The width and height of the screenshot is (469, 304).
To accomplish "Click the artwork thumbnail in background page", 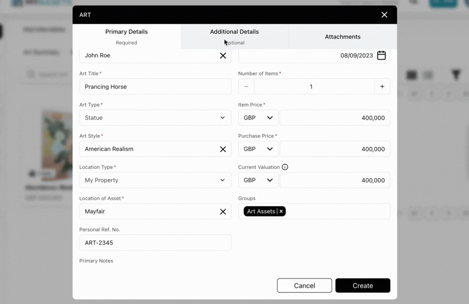I will 58,145.
